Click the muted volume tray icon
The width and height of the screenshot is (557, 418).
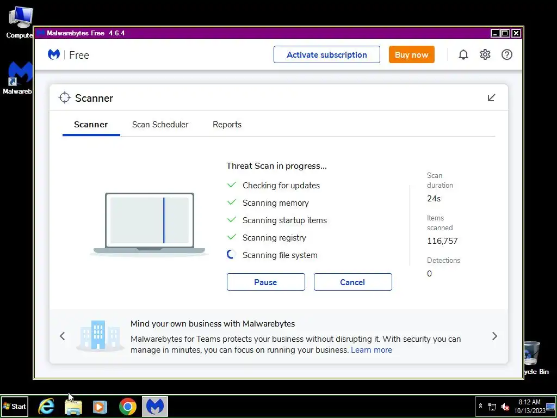(505, 407)
